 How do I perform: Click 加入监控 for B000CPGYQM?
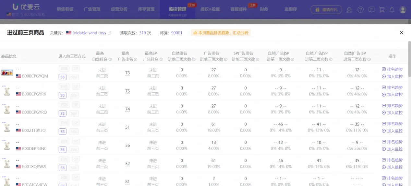coord(392,77)
